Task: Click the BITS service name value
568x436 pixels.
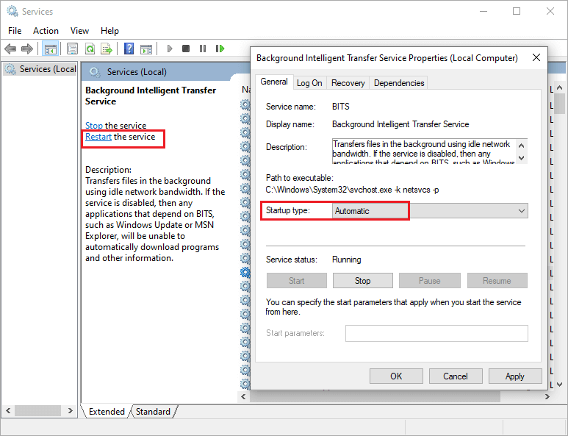Action: point(340,107)
